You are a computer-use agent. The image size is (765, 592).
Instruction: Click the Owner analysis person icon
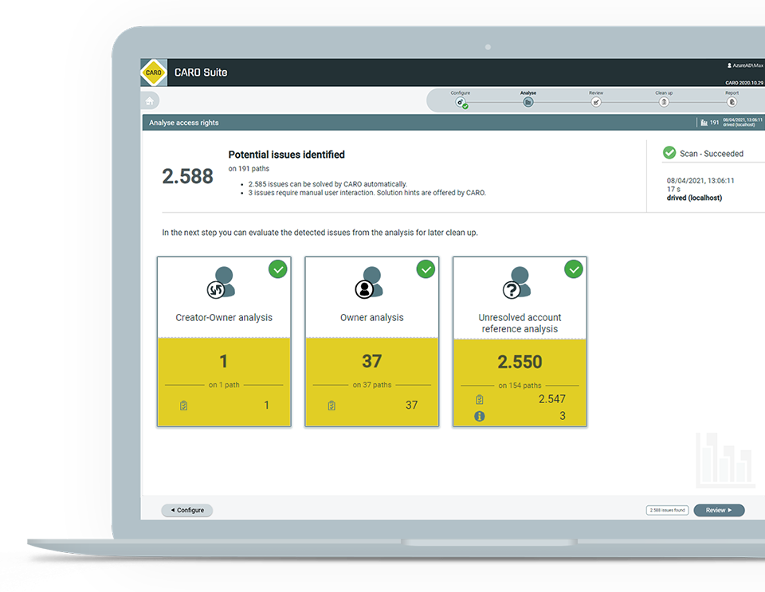tap(369, 282)
